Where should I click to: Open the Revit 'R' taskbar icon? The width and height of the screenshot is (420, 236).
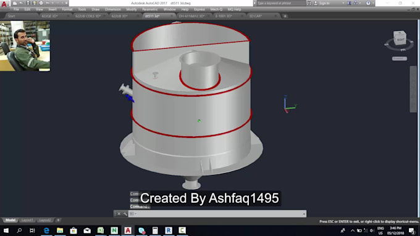coord(169,230)
